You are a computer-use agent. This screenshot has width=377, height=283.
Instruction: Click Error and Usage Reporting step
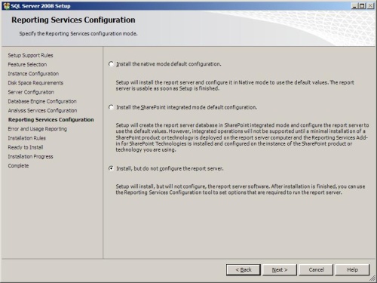(37, 129)
